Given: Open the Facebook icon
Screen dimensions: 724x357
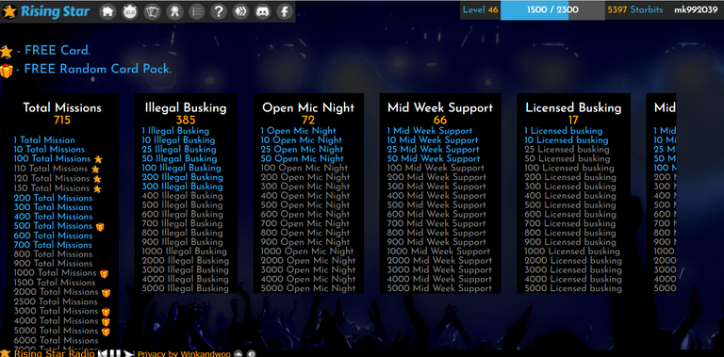Looking at the screenshot, I should [285, 11].
